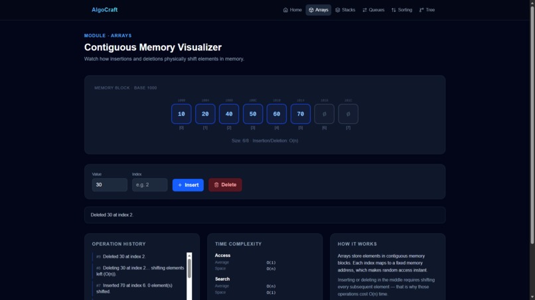Click the 'OPERATION HISTORY' heading

(119, 244)
